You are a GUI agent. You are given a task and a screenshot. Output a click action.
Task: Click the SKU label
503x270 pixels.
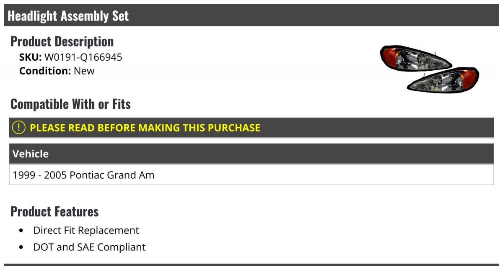coord(30,57)
